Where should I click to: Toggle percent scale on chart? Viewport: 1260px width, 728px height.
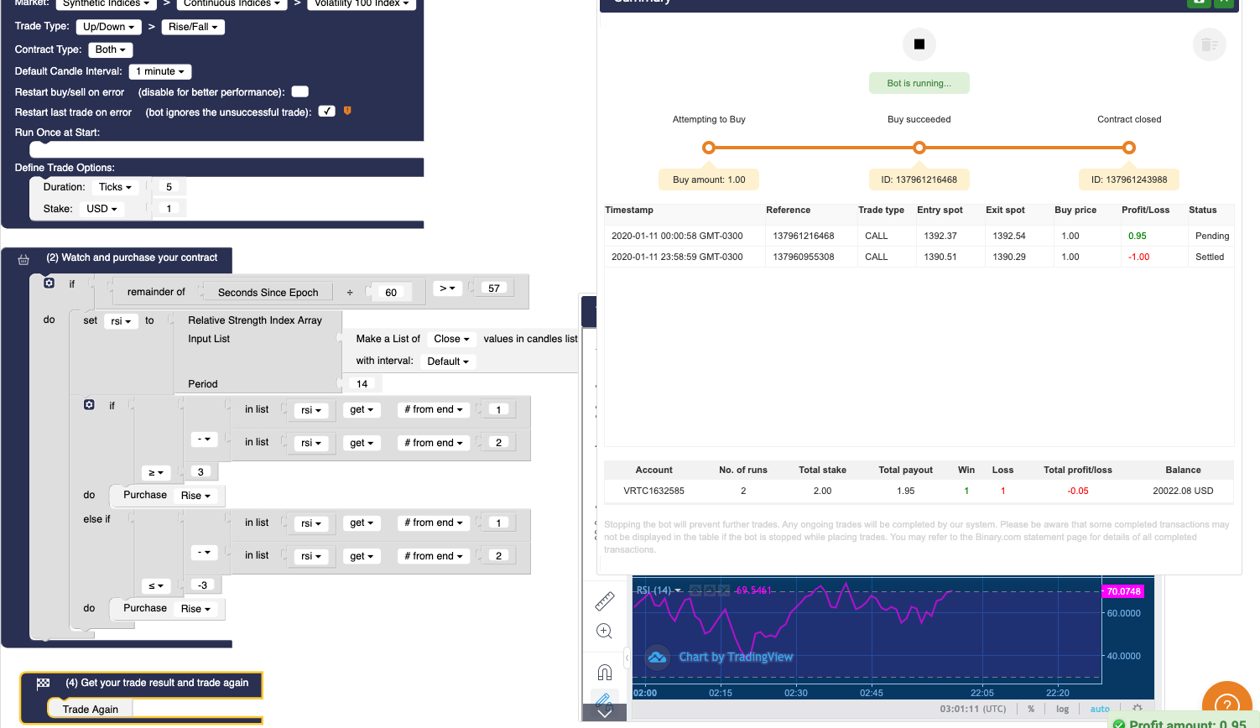pyautogui.click(x=1031, y=709)
